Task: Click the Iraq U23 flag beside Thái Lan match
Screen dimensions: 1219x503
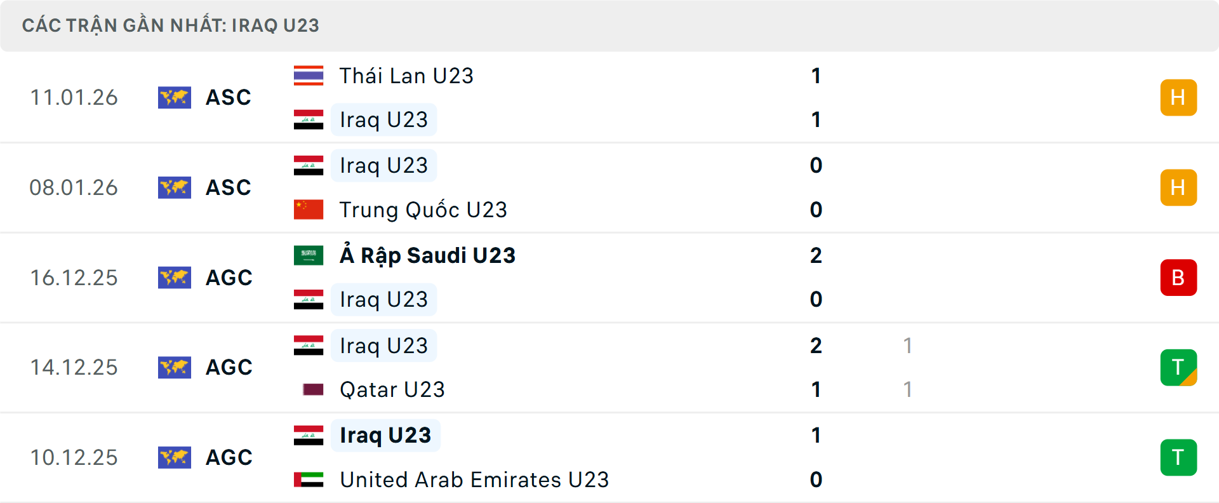Action: pyautogui.click(x=309, y=119)
